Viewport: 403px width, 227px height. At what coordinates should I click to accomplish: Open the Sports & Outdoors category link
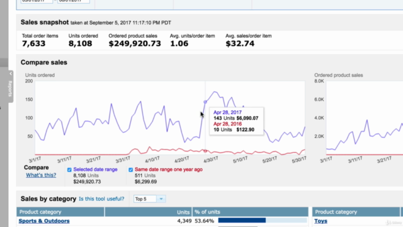point(44,221)
